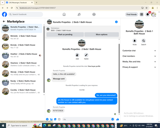Viewport: 160px width, 128px height.
Task: Open the Chrome profile icon
Action: click(153, 8)
